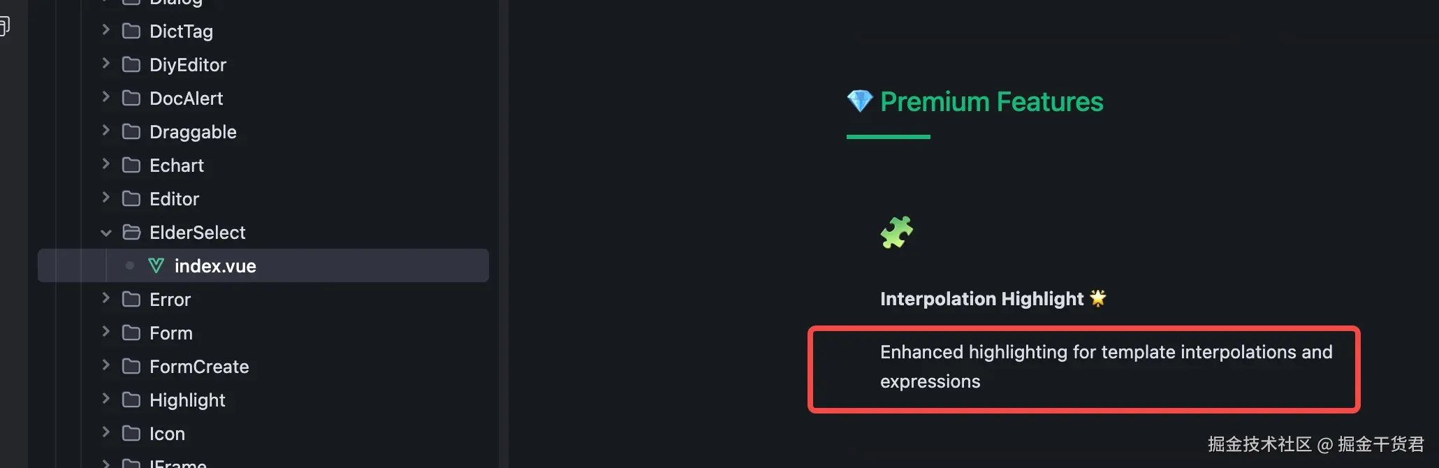This screenshot has height=468, width=1439.
Task: Select index.vue in the file tree
Action: 215,266
